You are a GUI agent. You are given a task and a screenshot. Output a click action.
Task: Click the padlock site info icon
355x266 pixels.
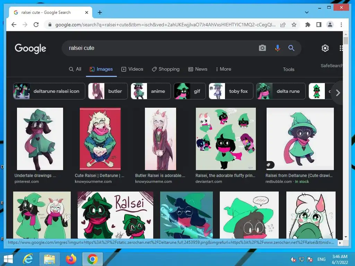click(50, 25)
